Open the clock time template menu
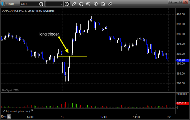Viewport: 190px width, 120px height. point(67,4)
